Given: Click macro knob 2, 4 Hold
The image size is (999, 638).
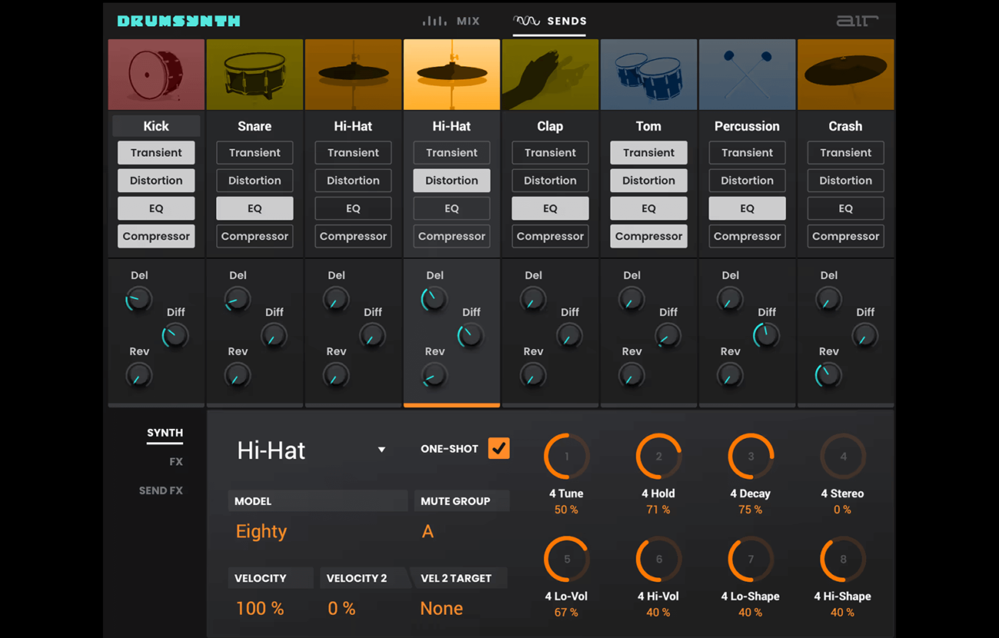Looking at the screenshot, I should [659, 457].
